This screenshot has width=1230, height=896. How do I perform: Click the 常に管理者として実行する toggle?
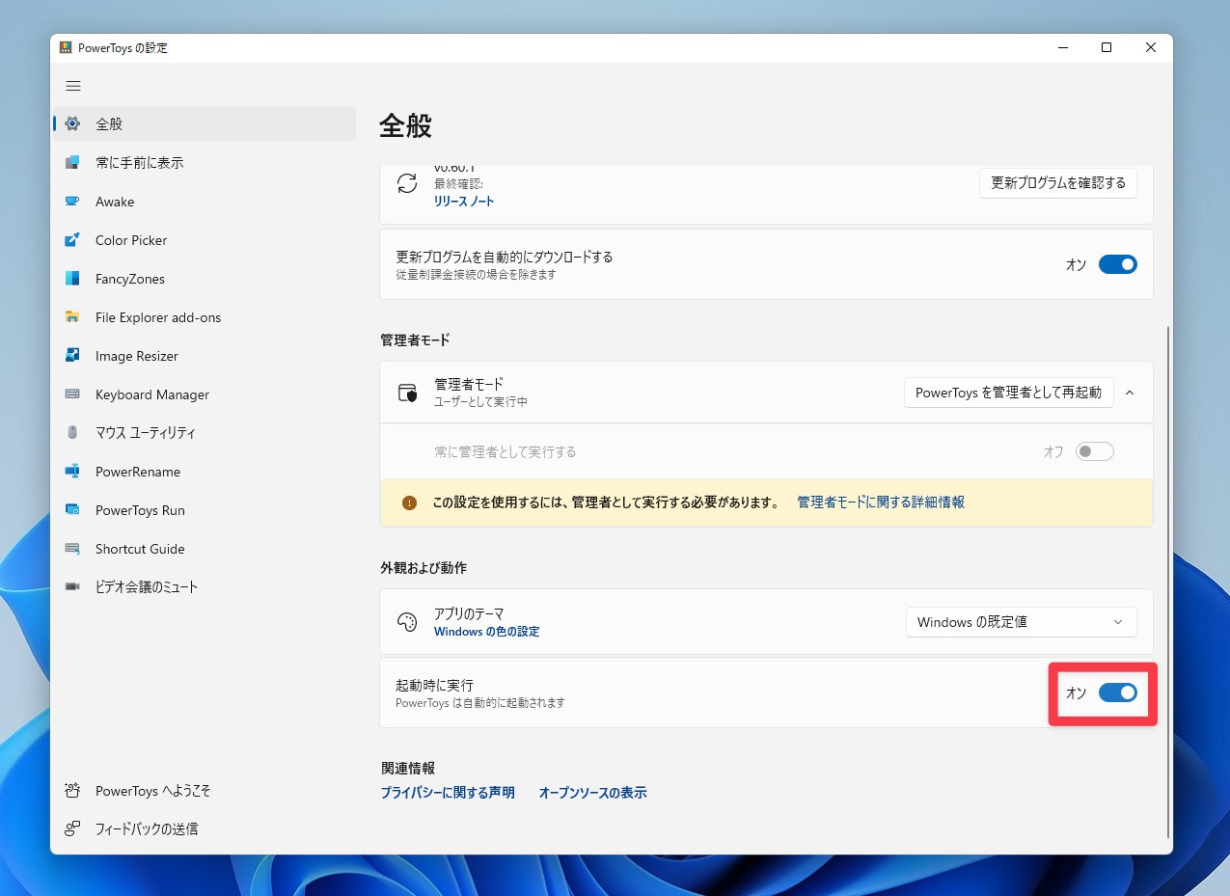click(1094, 451)
